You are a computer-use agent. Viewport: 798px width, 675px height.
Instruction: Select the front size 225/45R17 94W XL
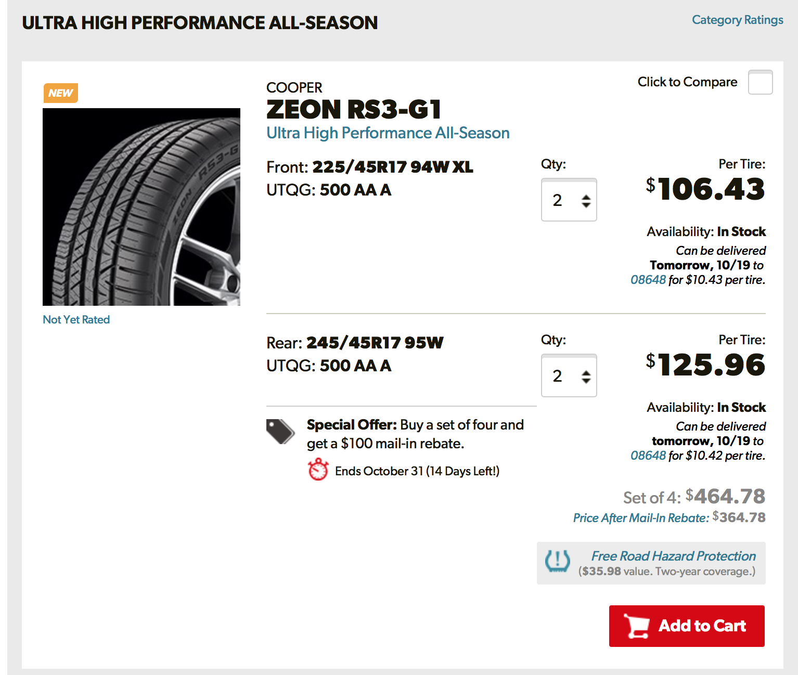click(393, 167)
